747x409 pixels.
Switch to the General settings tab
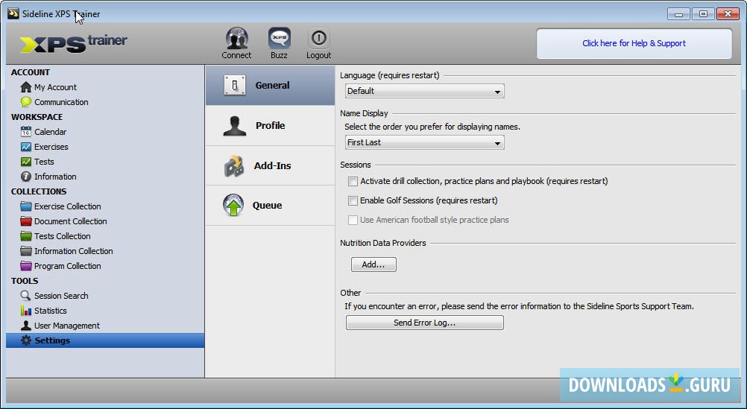(x=270, y=85)
